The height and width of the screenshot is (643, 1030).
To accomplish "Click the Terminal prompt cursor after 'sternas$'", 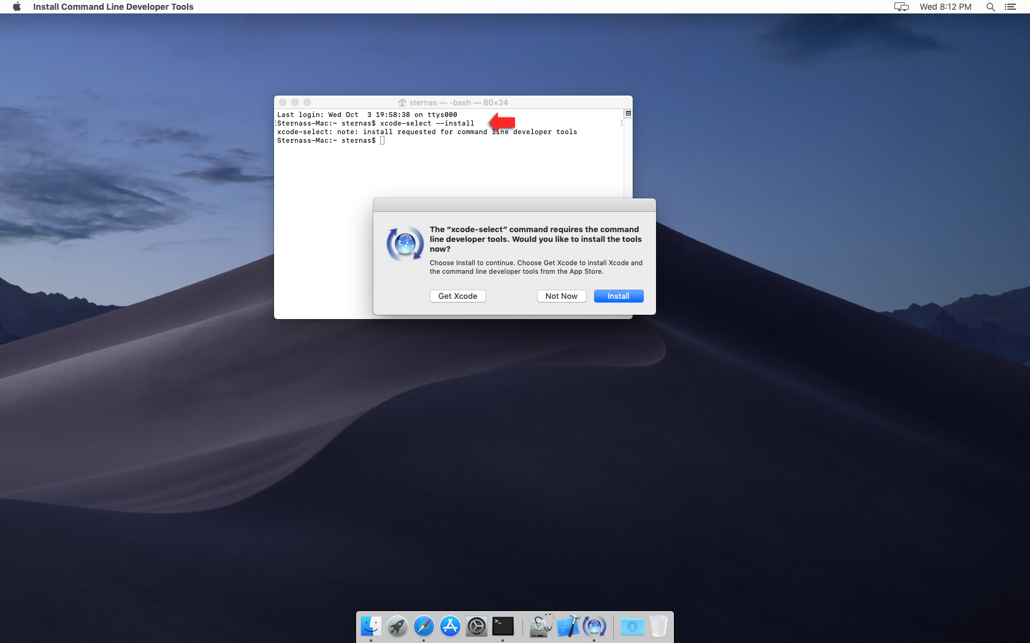I will pos(382,140).
